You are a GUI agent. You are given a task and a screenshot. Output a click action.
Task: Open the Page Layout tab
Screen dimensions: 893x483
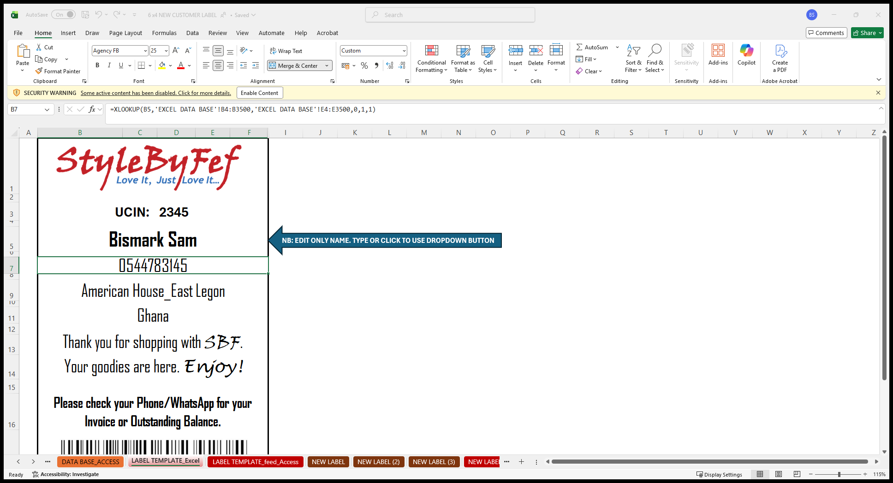(125, 33)
